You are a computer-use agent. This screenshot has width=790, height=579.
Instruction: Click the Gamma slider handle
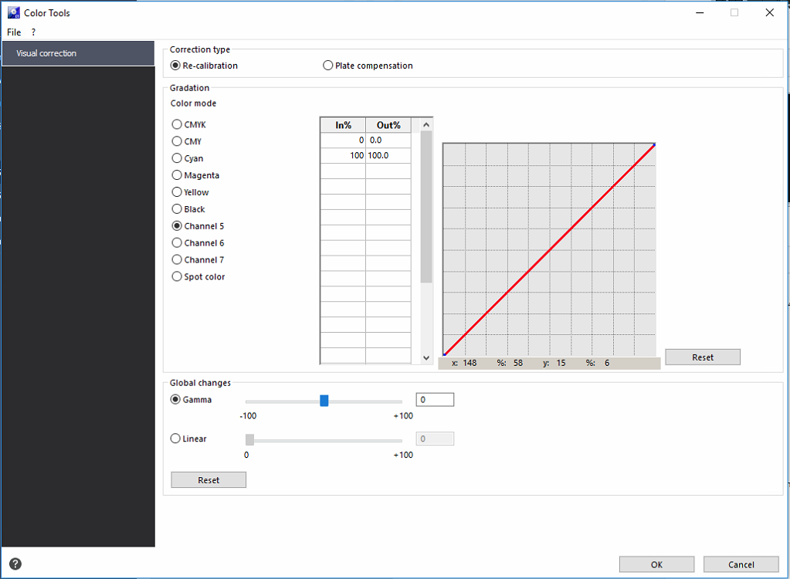point(324,400)
